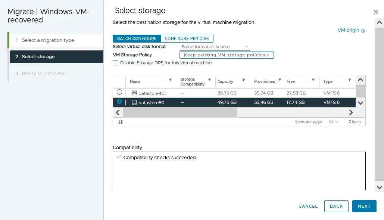The image size is (384, 220).
Task: Click the 27.93 GB free cell
Action: (296, 93)
